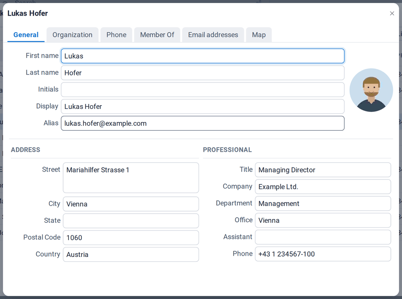
Task: Click the City label
Action: (54, 204)
